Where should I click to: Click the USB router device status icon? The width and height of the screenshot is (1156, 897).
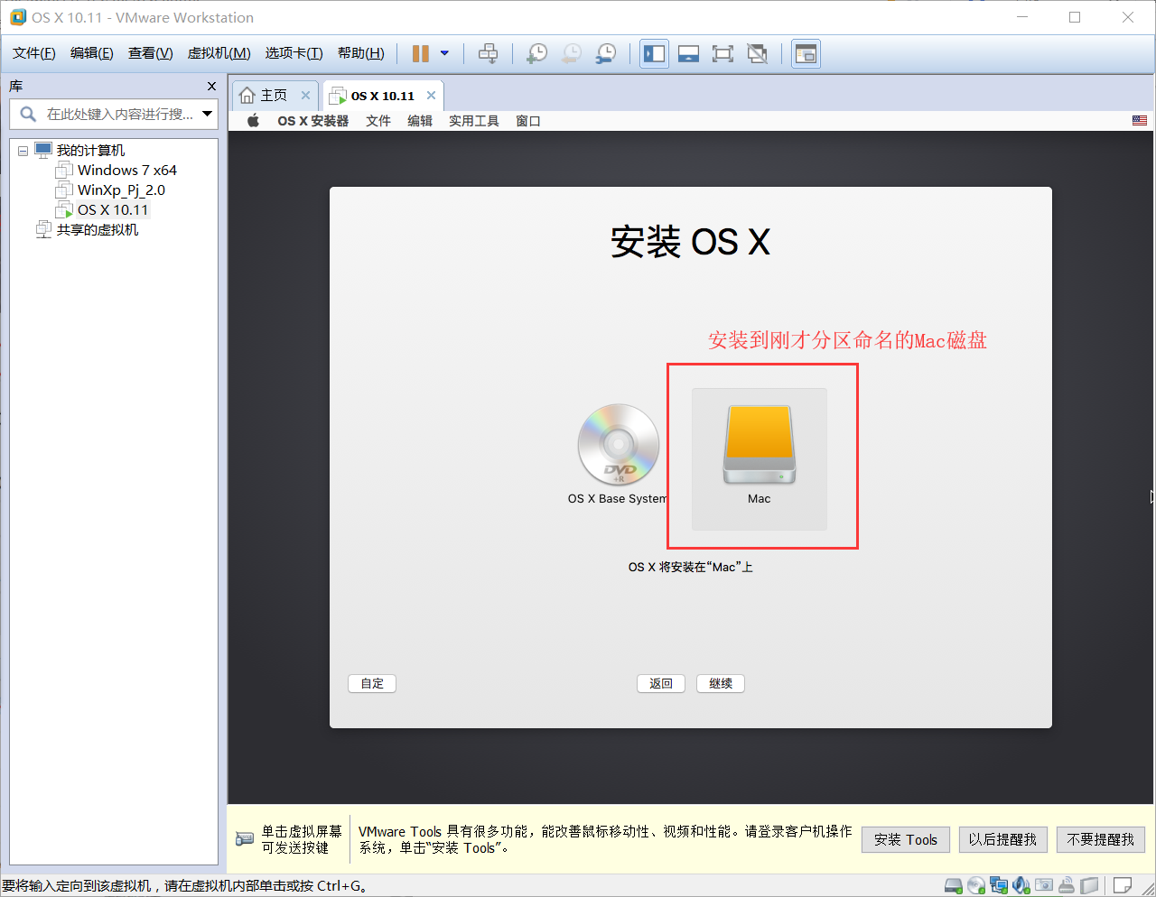[1067, 885]
